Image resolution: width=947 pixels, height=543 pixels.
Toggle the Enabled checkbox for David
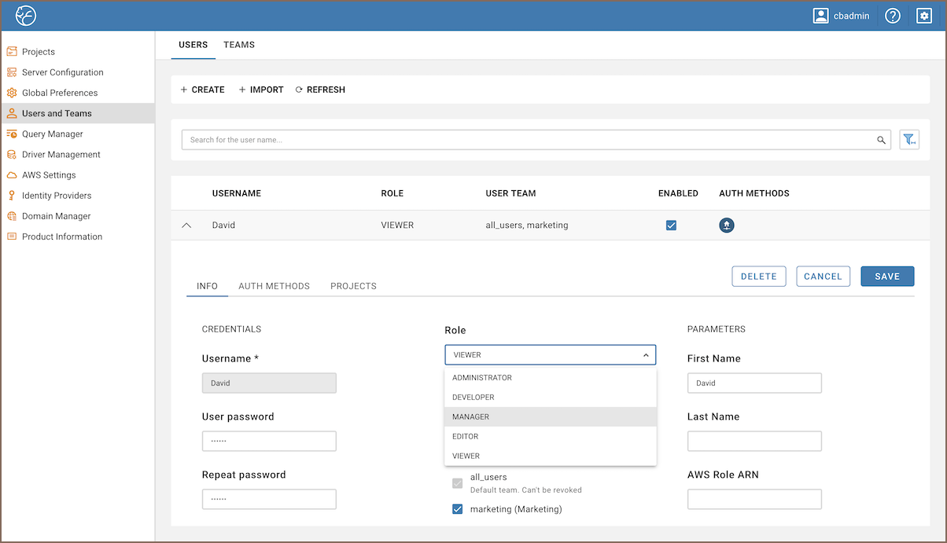pyautogui.click(x=671, y=226)
